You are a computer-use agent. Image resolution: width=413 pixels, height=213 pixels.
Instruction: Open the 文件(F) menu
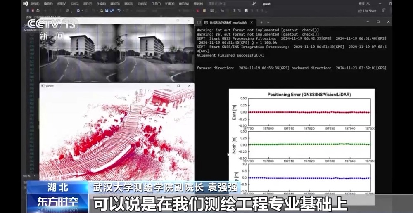[x=35, y=4]
